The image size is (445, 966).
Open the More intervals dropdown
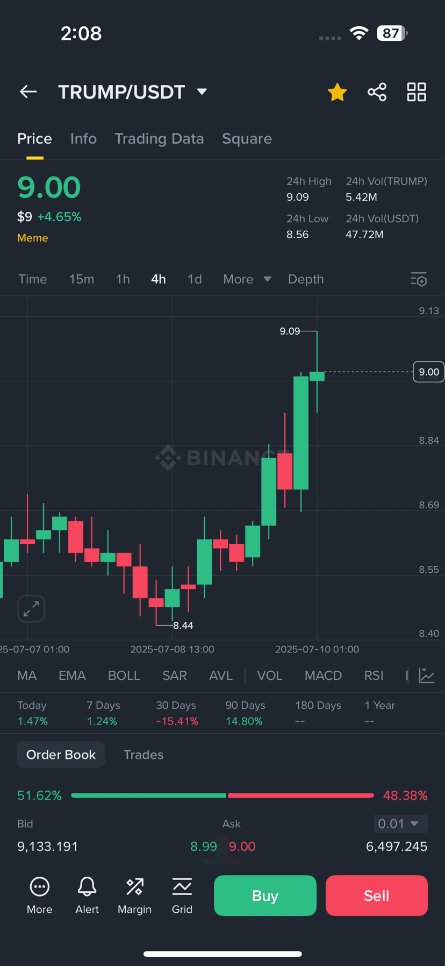247,279
